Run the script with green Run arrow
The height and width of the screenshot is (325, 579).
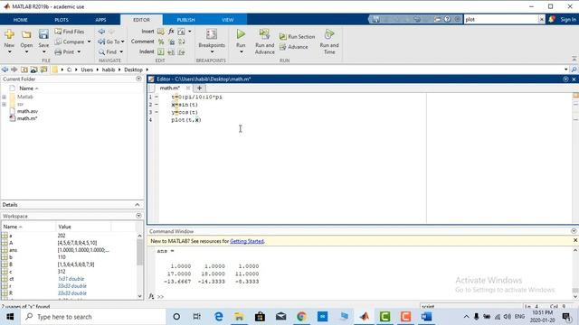[241, 34]
